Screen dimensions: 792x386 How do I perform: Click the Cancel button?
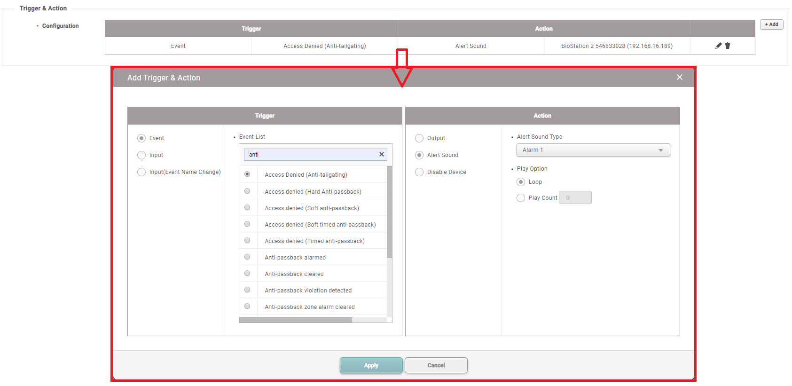tap(436, 365)
